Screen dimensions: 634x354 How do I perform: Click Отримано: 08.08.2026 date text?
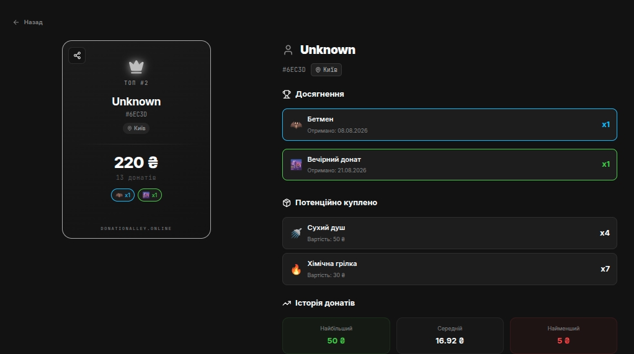tap(337, 131)
